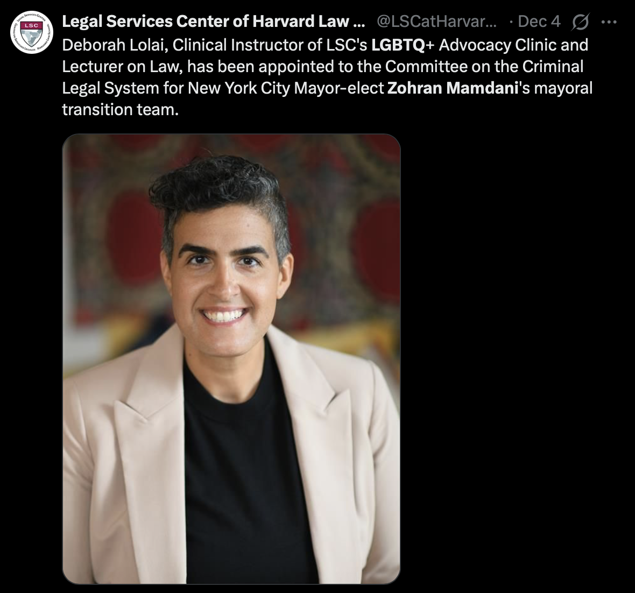Image resolution: width=635 pixels, height=593 pixels.
Task: Click the bold Zohran Mamdani keyword
Action: pyautogui.click(x=453, y=88)
